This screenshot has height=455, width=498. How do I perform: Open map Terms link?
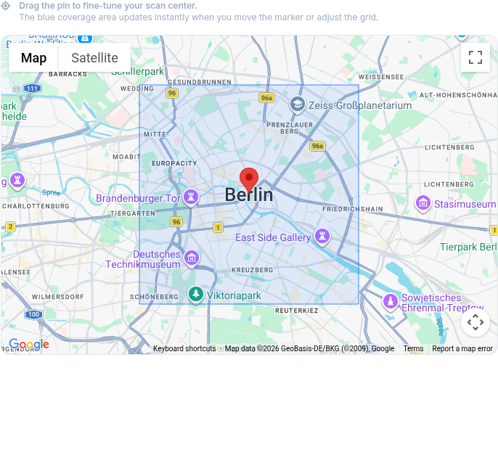pyautogui.click(x=413, y=348)
